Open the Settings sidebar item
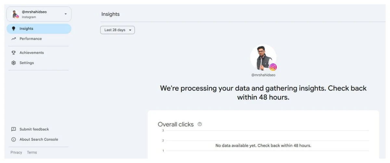Screen dimensions: 390x163 point(39,63)
